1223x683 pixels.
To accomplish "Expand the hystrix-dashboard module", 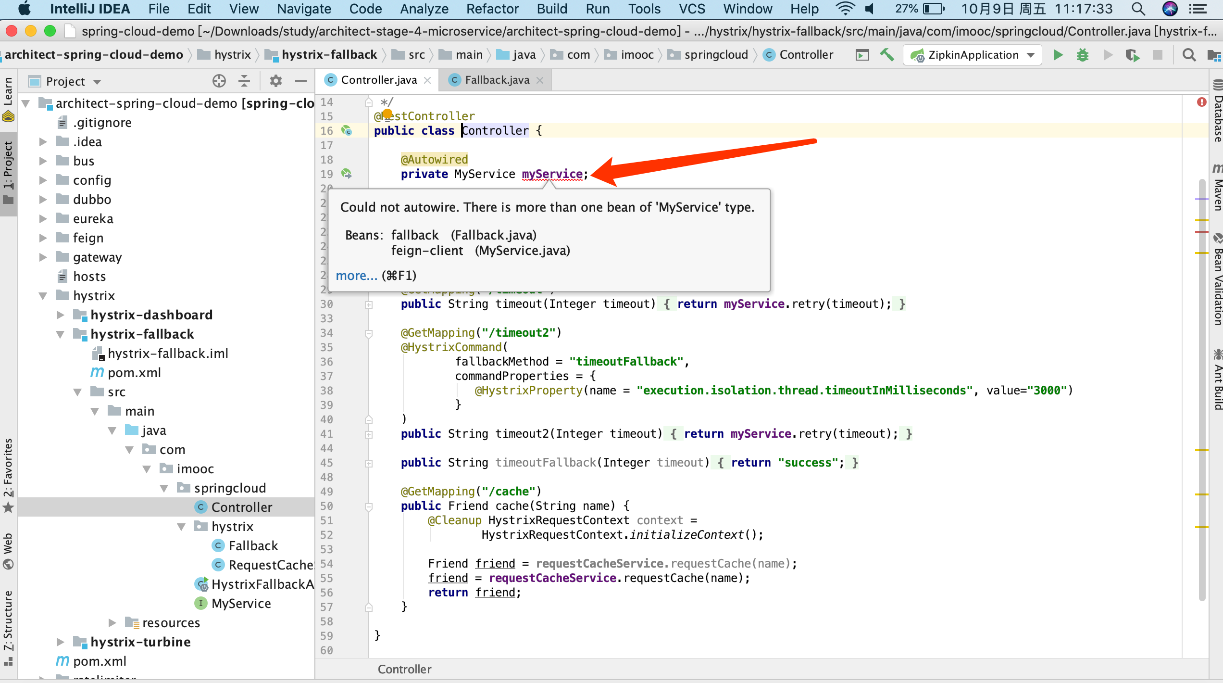I will coord(61,315).
